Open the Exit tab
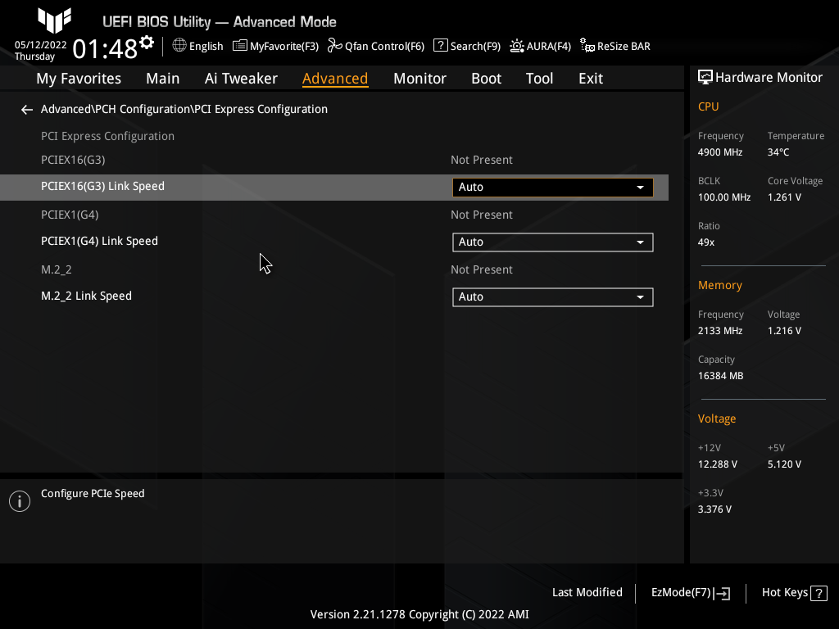The width and height of the screenshot is (839, 629). 591,79
